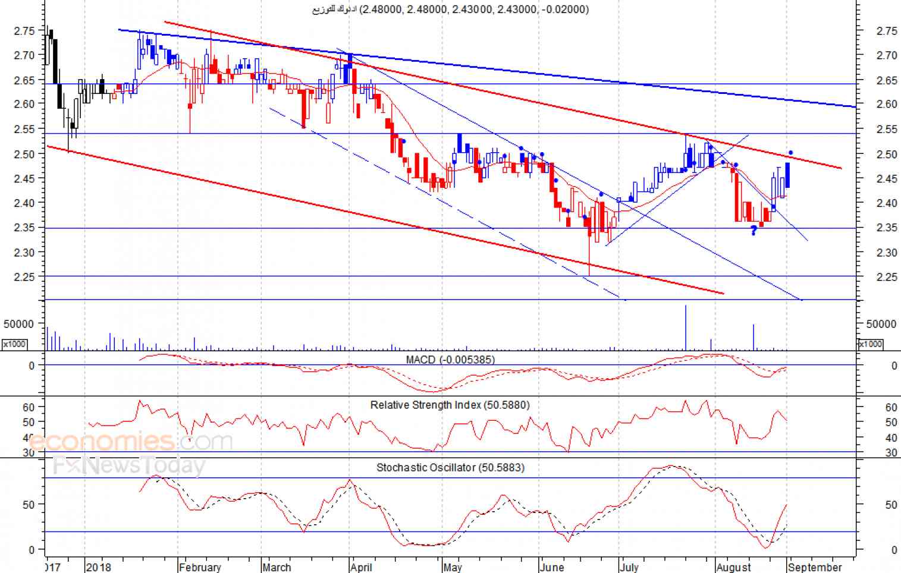Click Stochastic level 50 on right axis
Screen dimensions: 901x573
point(891,505)
